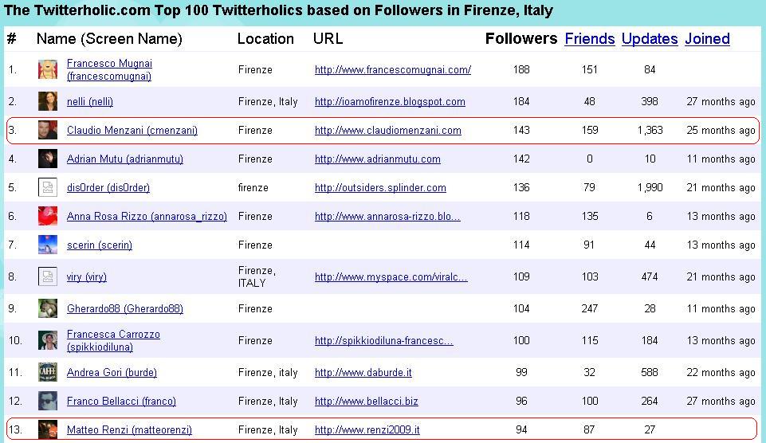Open the francescomugnai.com URL link
The image size is (766, 443).
(392, 69)
